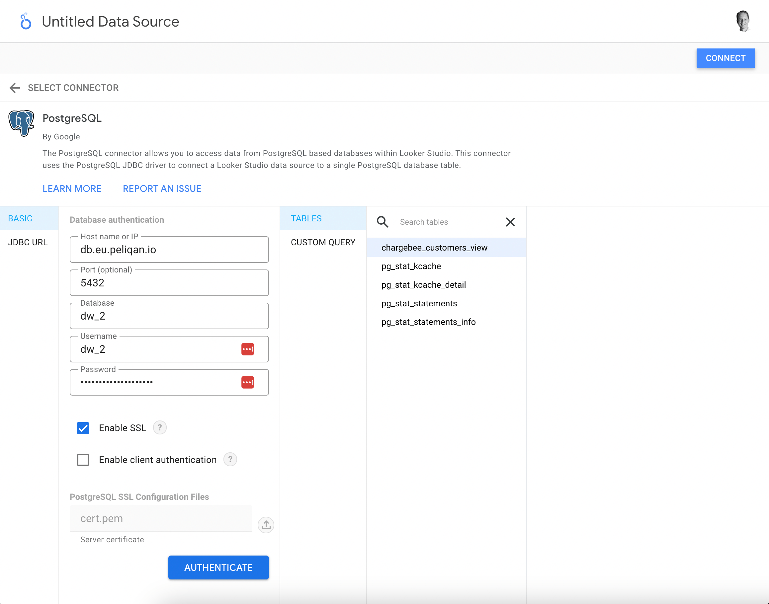Screen dimensions: 769x604
Task: Click the password manager icon in Password field
Action: click(248, 382)
